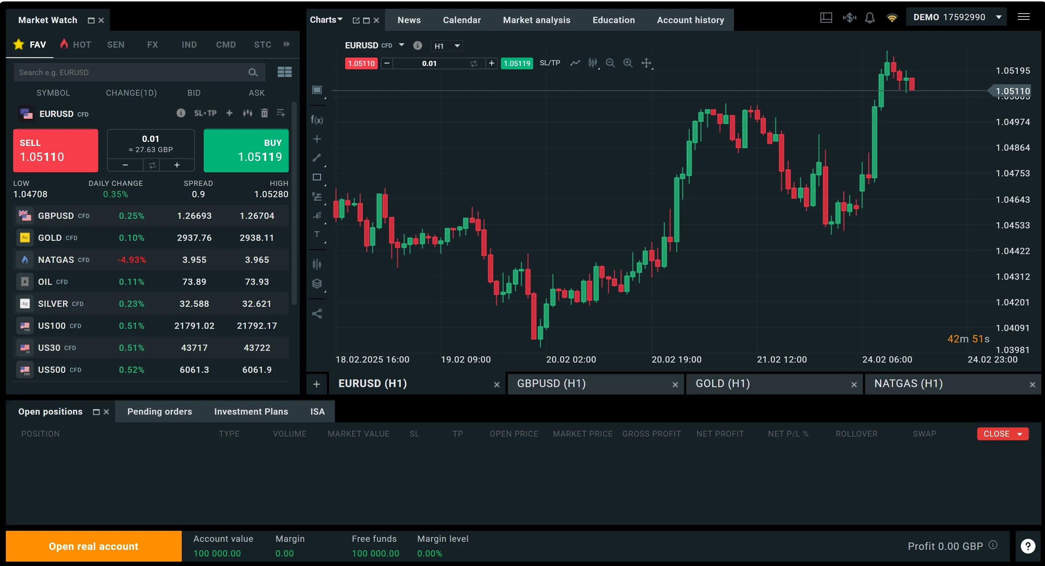This screenshot has height=566, width=1045.
Task: Switch Market Watch to grid view
Action: click(284, 72)
